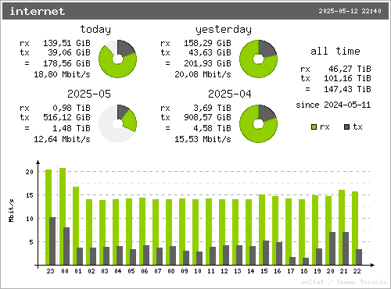The image size is (391, 289).
Task: Click the yesterday traffic donut chart
Action: 258,59
